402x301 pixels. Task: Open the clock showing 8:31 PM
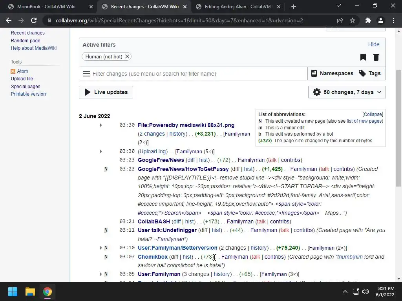pos(385,292)
